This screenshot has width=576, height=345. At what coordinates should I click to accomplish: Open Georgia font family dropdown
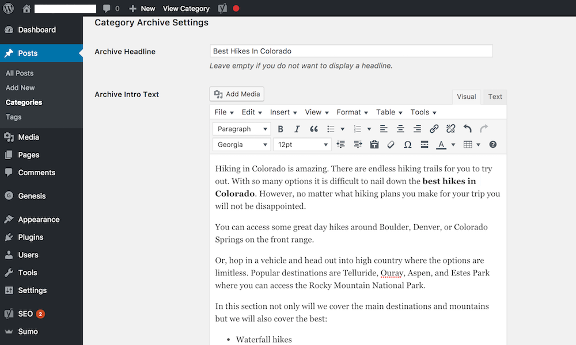click(x=242, y=144)
